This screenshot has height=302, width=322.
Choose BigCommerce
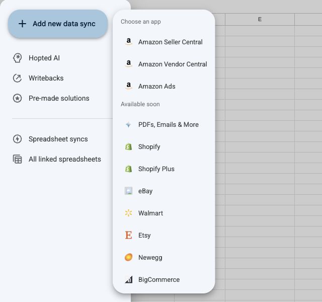164,280
